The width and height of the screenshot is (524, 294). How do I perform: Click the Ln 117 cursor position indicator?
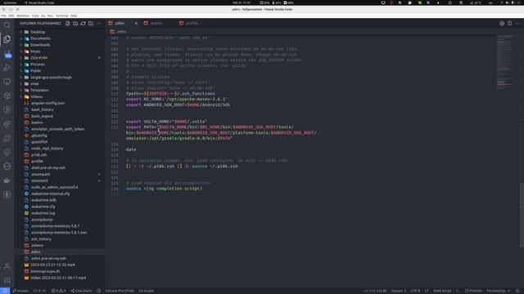(375, 291)
